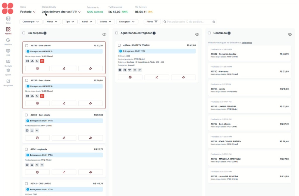Image resolution: width=299 pixels, height=196 pixels.
Task: Click the order ID search field
Action: [x=189, y=22]
